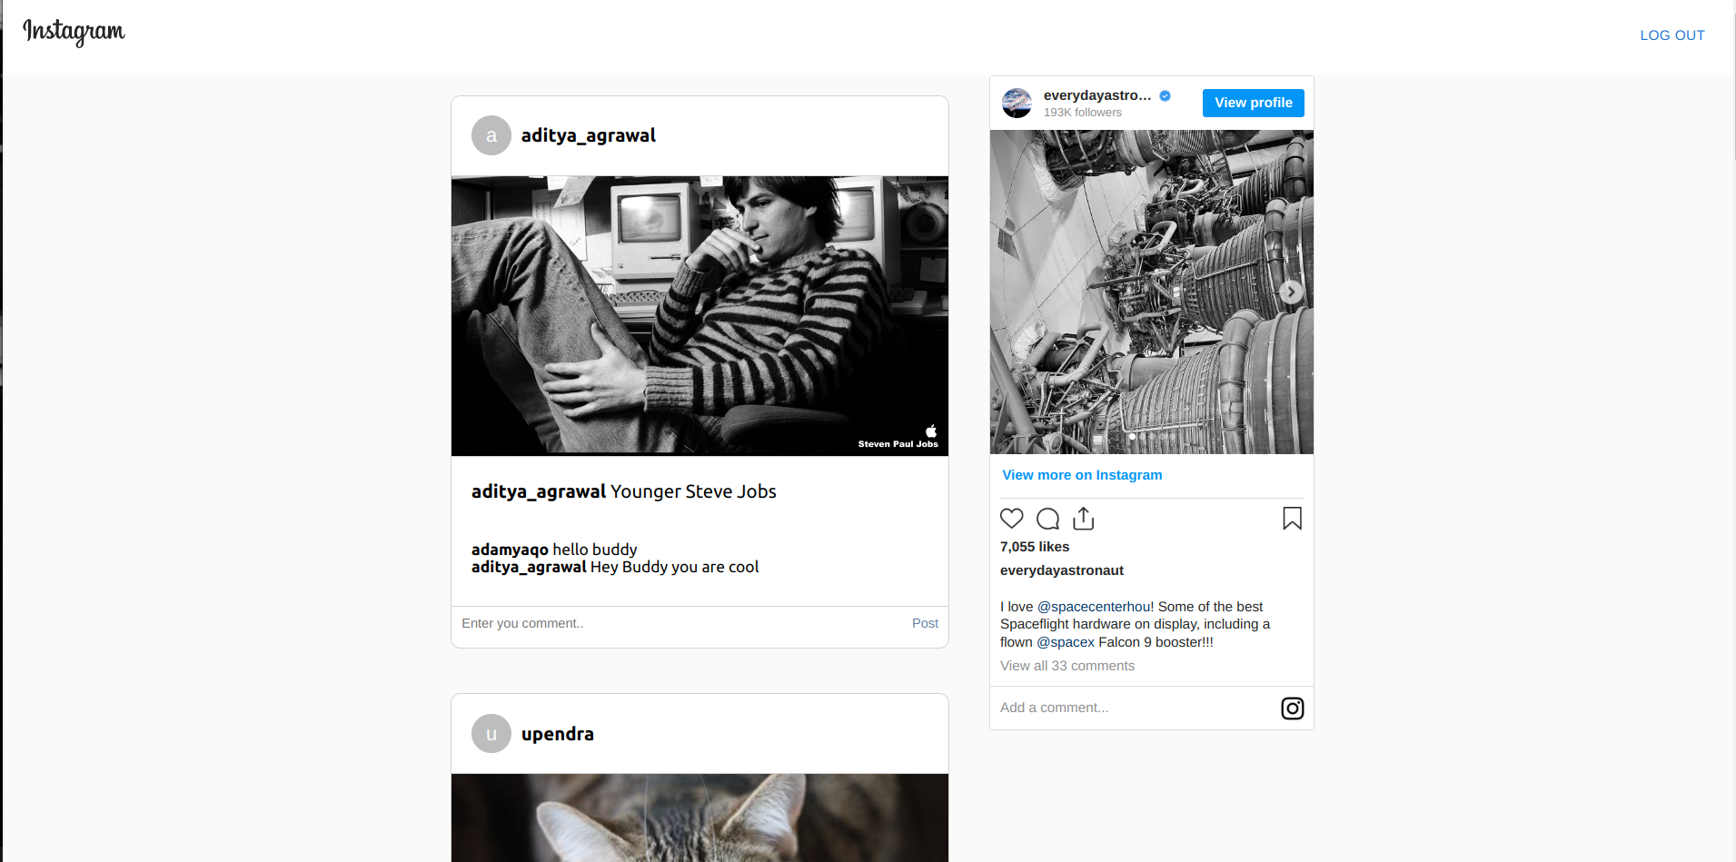Screen dimensions: 1736x862
Task: Open aditya_agrawal's profile name in post header
Action: pos(588,135)
